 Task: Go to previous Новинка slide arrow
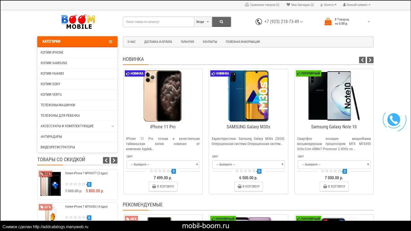point(362,60)
